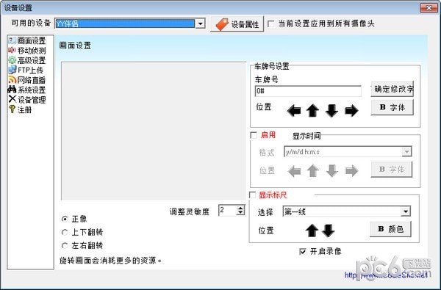
Task: Open the 第一线 selection dropdown
Action: pyautogui.click(x=405, y=211)
